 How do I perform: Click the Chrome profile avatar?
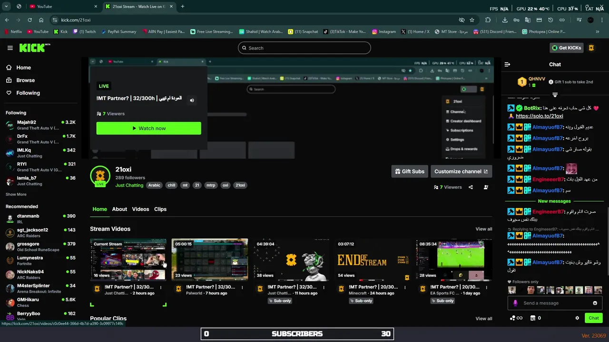pyautogui.click(x=590, y=20)
